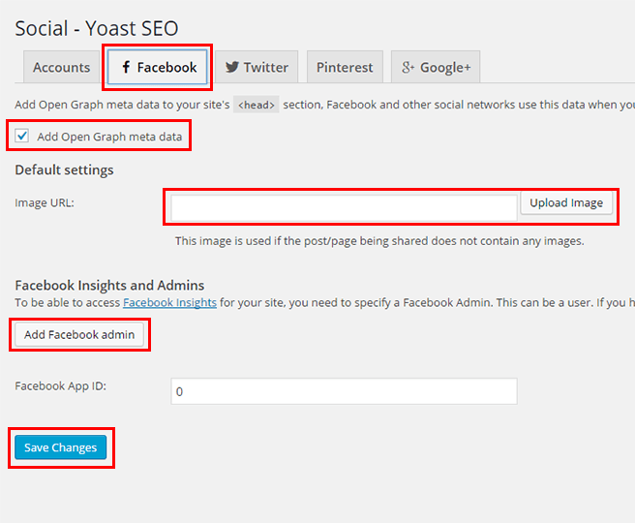The width and height of the screenshot is (635, 523).
Task: Click the Google+ g icon
Action: pos(408,67)
